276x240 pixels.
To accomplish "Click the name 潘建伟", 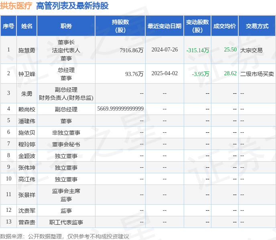I will [x=27, y=121].
